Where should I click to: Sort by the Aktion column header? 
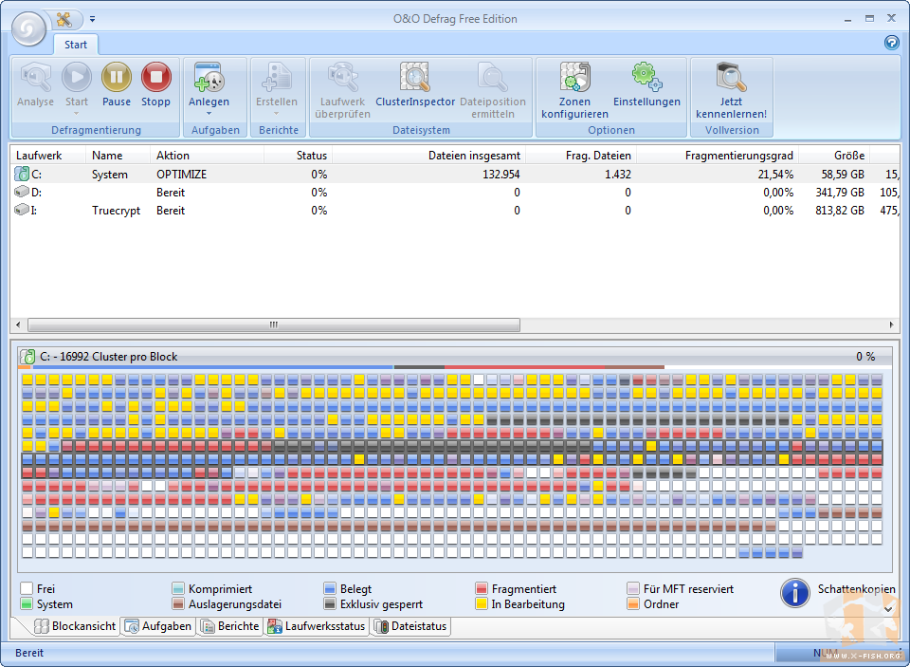(x=208, y=156)
